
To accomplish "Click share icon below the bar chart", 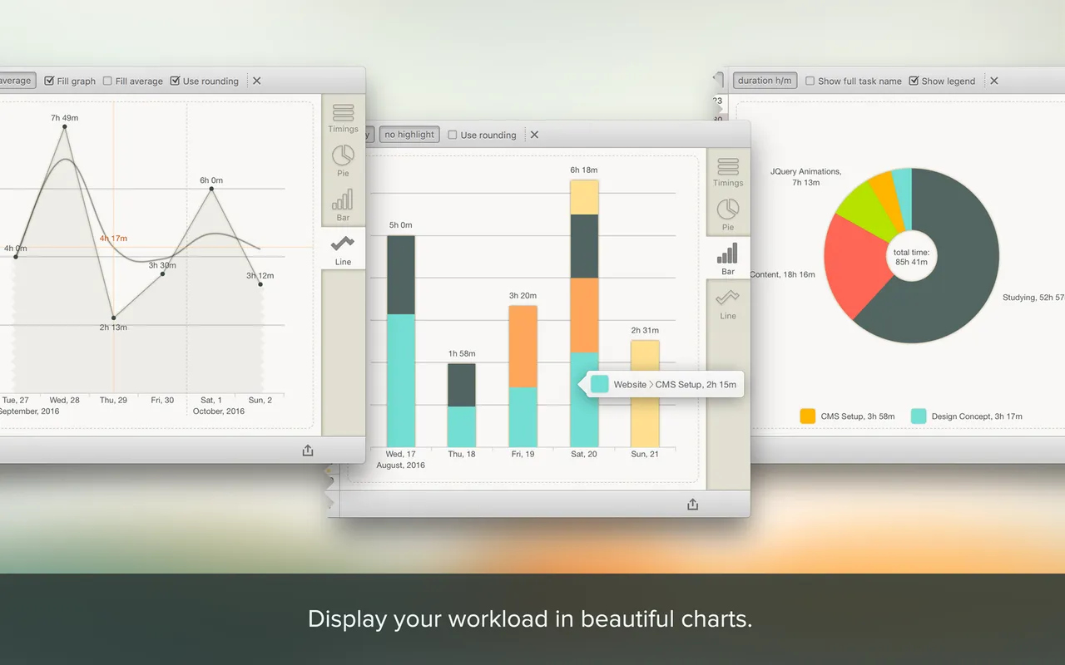I will pyautogui.click(x=692, y=505).
